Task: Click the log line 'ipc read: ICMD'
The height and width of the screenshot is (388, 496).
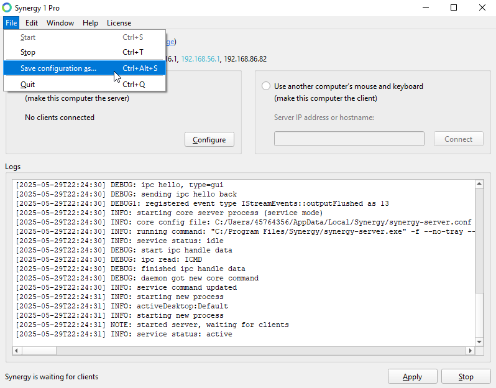Action: (x=109, y=259)
